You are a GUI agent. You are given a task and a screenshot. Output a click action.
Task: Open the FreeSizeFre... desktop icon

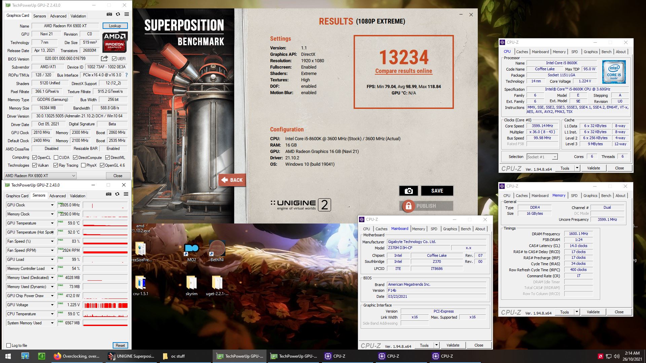coord(140,251)
